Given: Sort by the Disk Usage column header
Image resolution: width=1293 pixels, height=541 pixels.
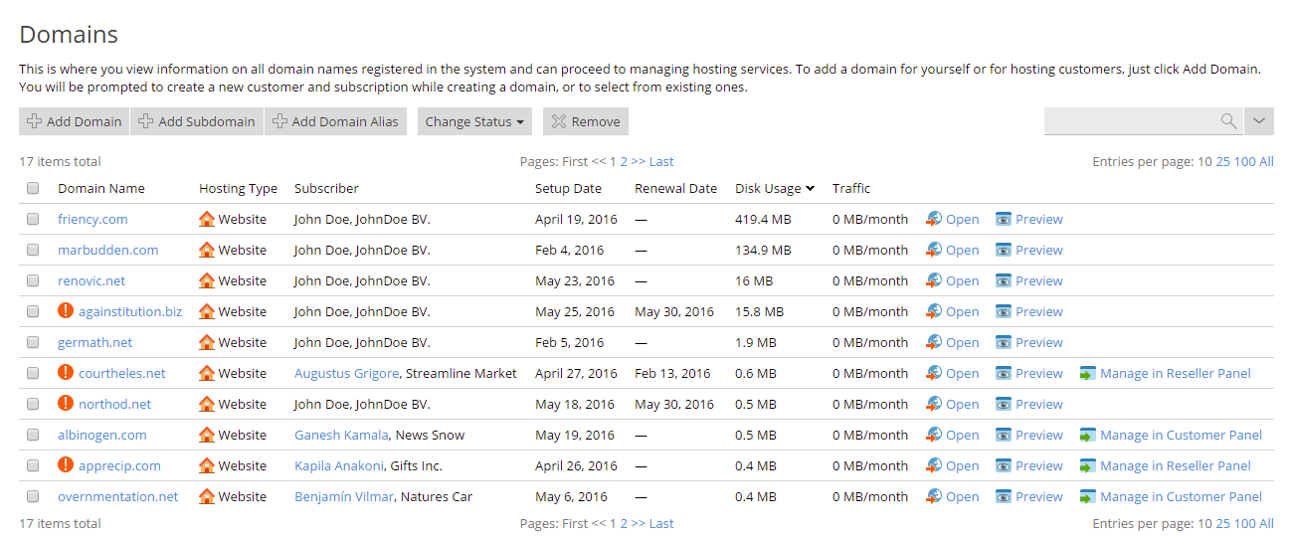Looking at the screenshot, I should 774,188.
